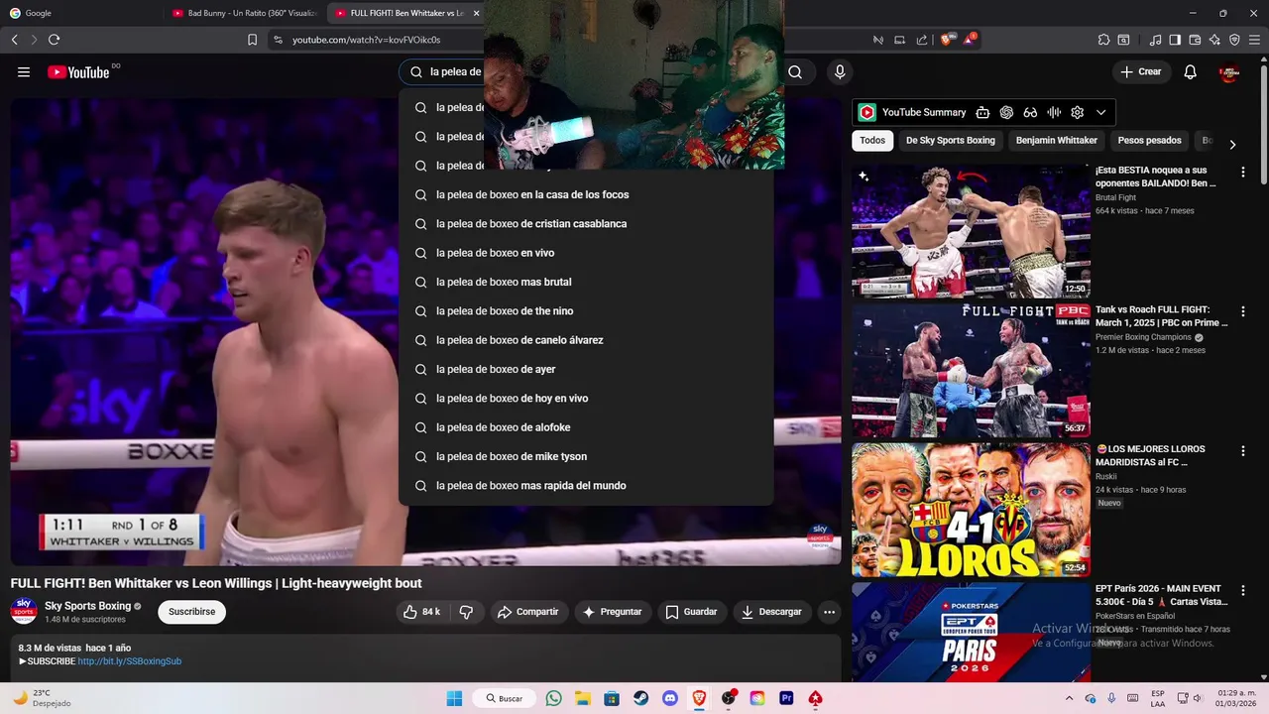
Task: Open Brave Leo AI sparkle icon
Action: tap(1214, 40)
